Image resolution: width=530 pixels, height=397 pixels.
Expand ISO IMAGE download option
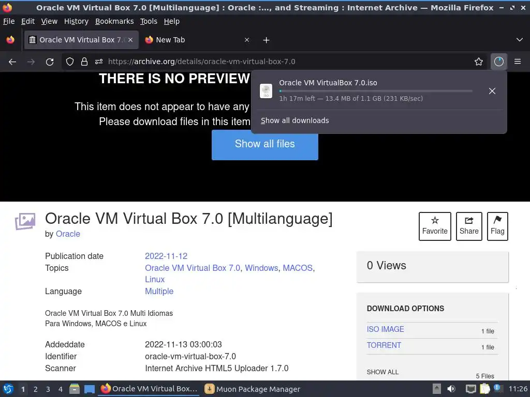tap(385, 329)
